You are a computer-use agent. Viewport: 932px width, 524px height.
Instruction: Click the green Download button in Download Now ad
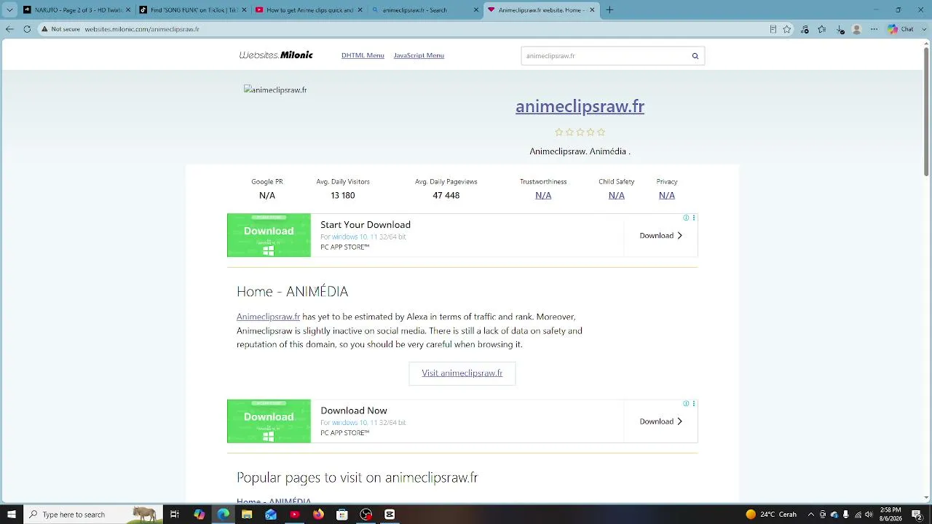click(269, 421)
